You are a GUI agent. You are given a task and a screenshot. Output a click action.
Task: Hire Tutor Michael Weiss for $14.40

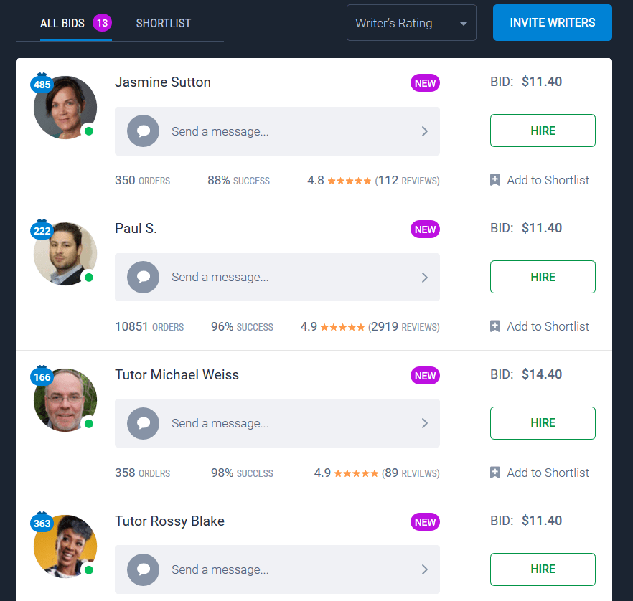point(543,423)
